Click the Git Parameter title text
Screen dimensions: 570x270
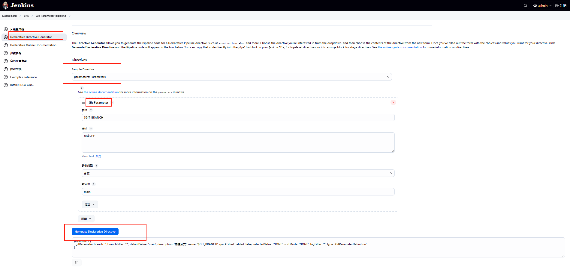(98, 103)
